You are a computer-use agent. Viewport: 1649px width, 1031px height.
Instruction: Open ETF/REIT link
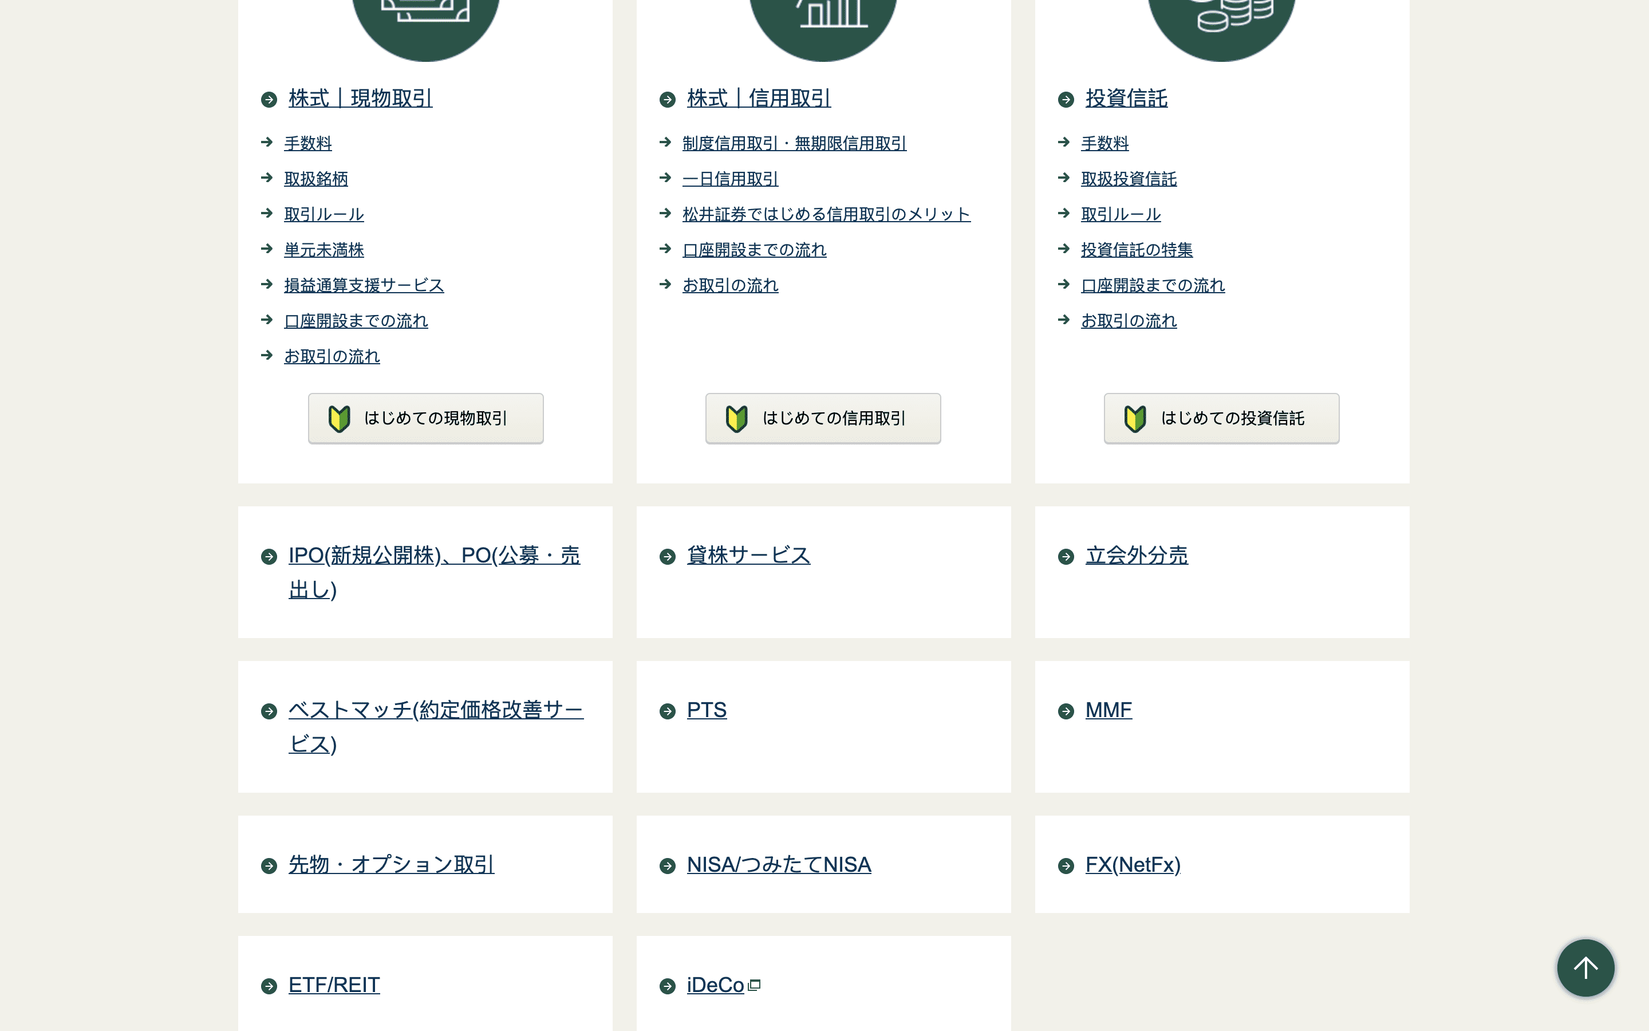(x=334, y=985)
